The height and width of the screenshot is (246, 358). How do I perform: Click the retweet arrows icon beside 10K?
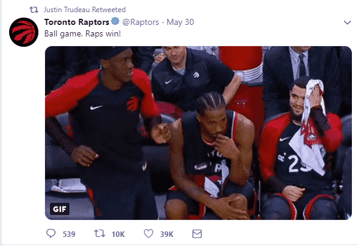[100, 233]
